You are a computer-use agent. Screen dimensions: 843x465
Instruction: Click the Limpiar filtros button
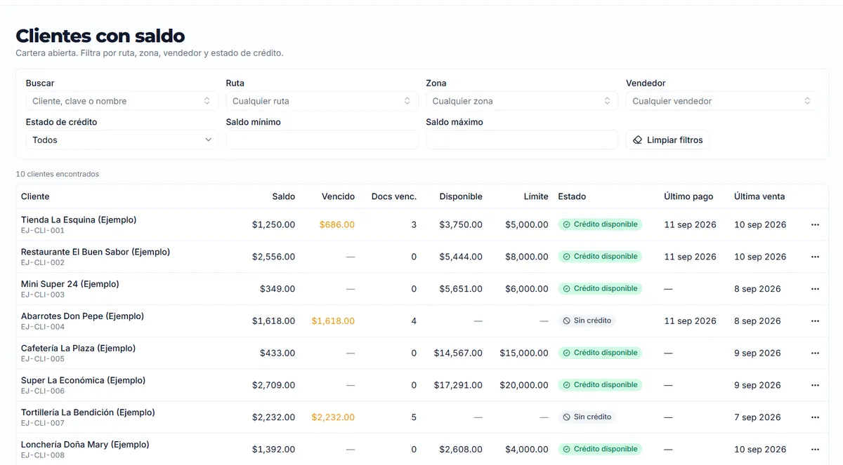pyautogui.click(x=667, y=140)
